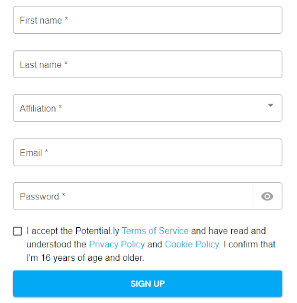Focus the Email input field
This screenshot has width=297, height=303.
point(147,152)
